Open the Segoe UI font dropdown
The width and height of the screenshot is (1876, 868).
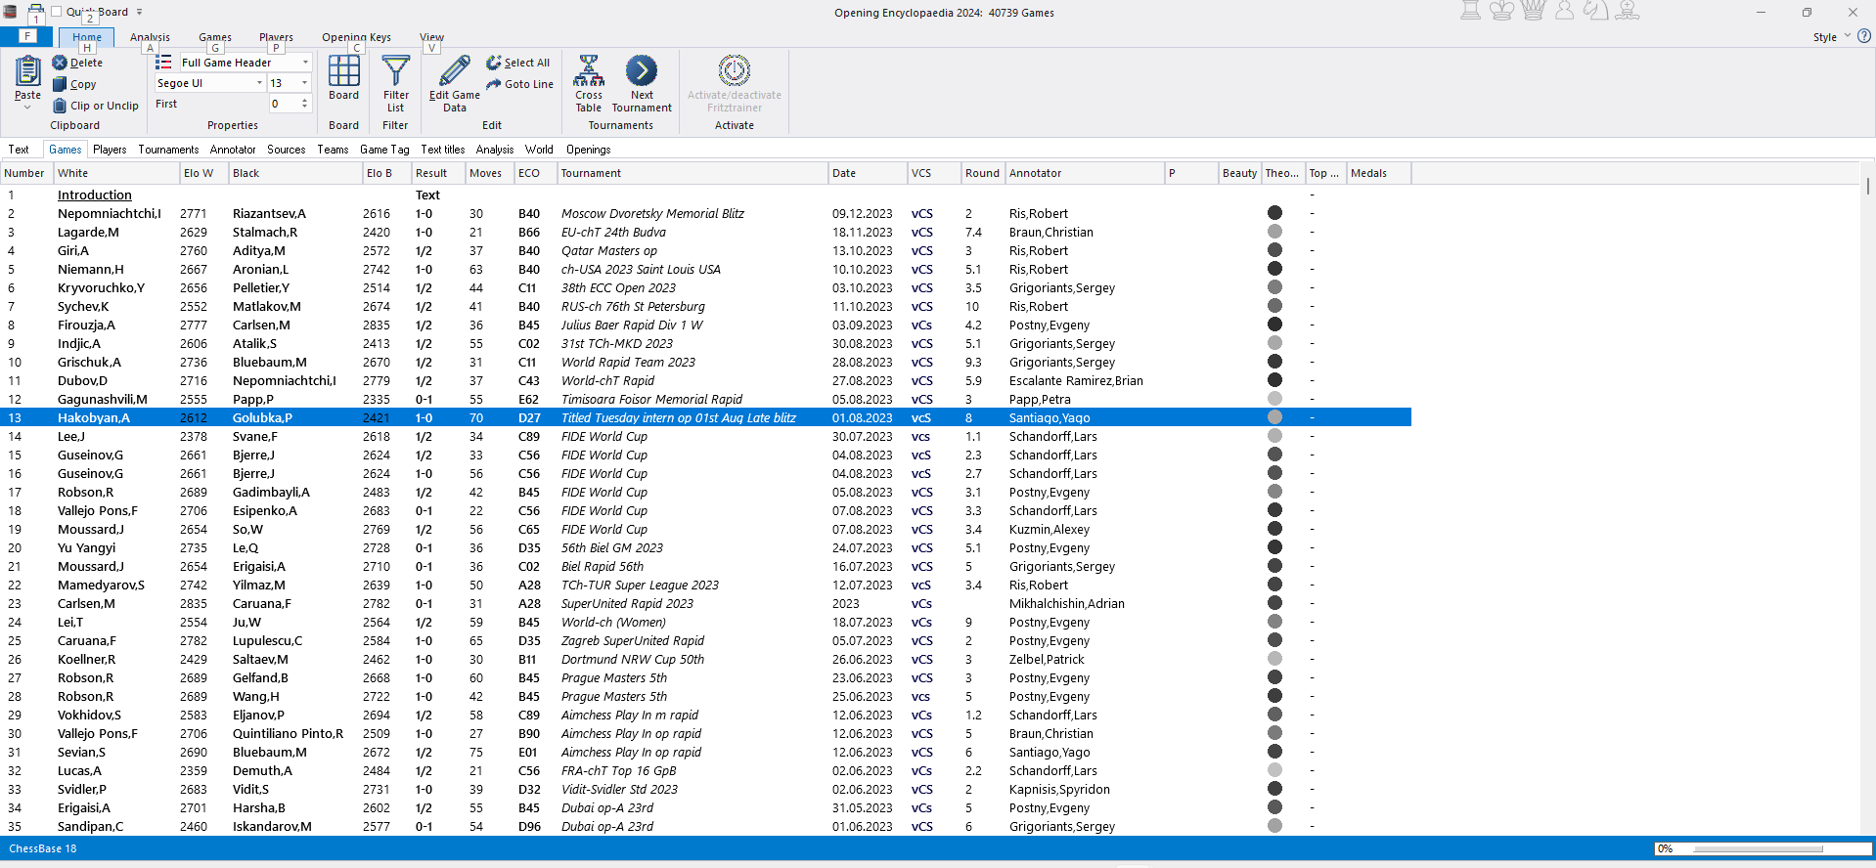pyautogui.click(x=259, y=83)
